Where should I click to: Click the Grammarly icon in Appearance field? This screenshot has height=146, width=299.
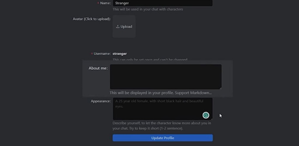pyautogui.click(x=206, y=115)
